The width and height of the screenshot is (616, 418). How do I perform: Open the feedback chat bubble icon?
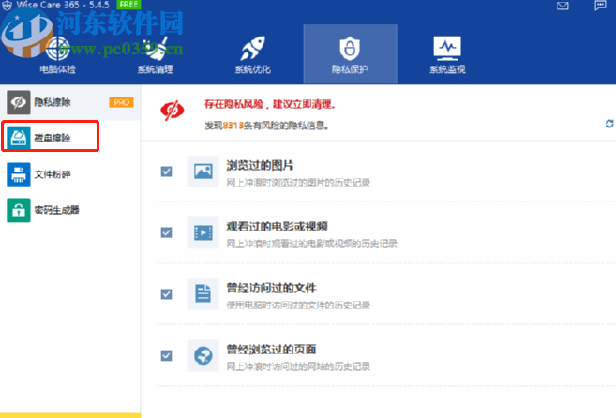[x=600, y=6]
